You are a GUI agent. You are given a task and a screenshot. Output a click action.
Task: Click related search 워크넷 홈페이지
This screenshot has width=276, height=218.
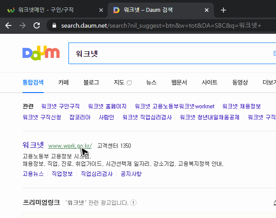tap(107, 106)
